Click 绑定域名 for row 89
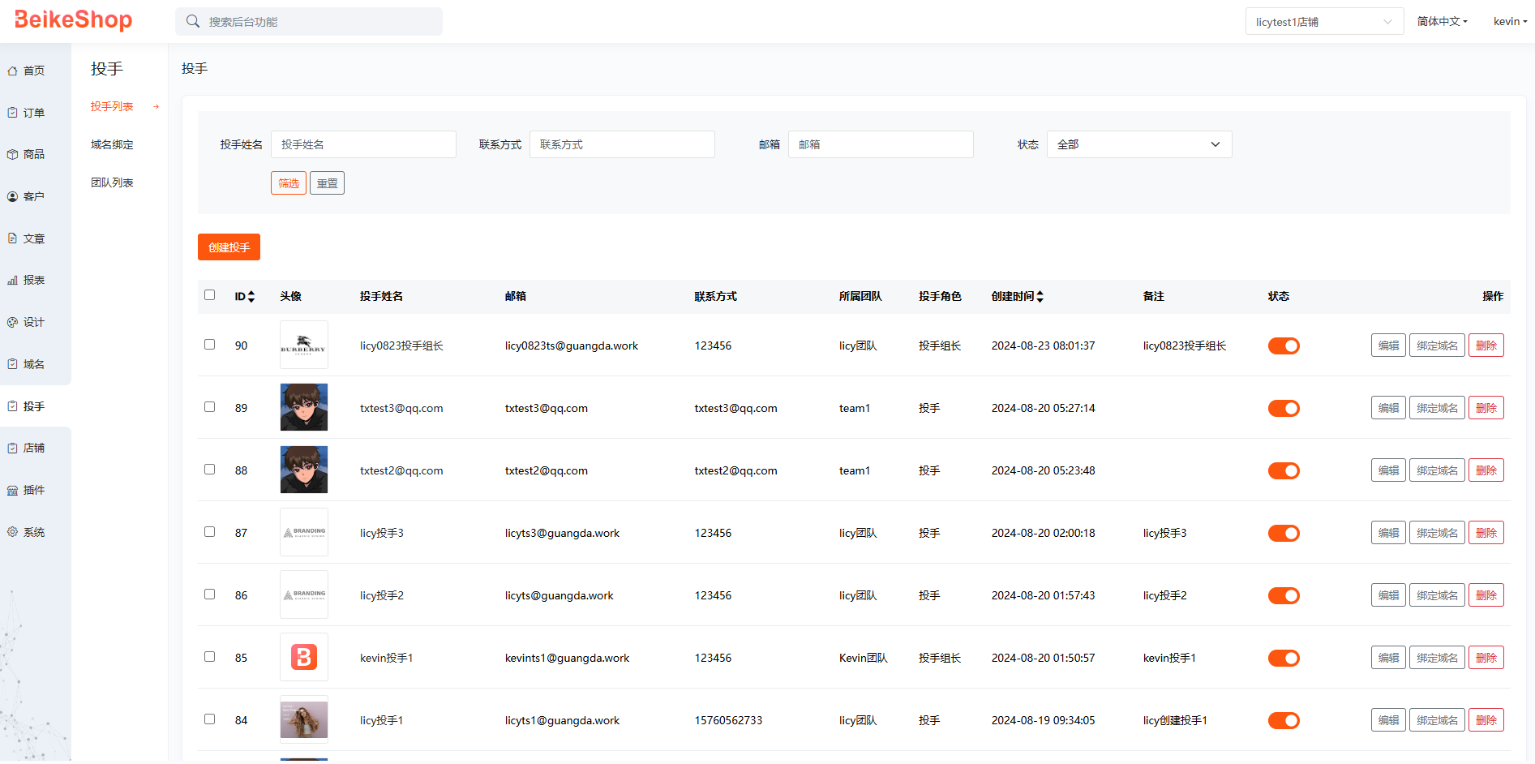The height and width of the screenshot is (764, 1535). 1437,408
